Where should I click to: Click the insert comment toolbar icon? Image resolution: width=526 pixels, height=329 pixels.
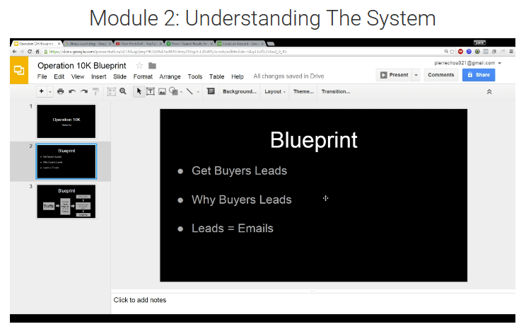[x=211, y=91]
